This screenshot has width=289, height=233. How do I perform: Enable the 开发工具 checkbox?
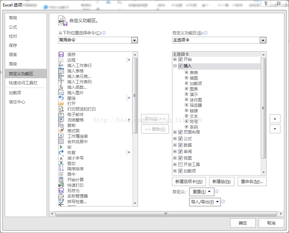pyautogui.click(x=181, y=164)
